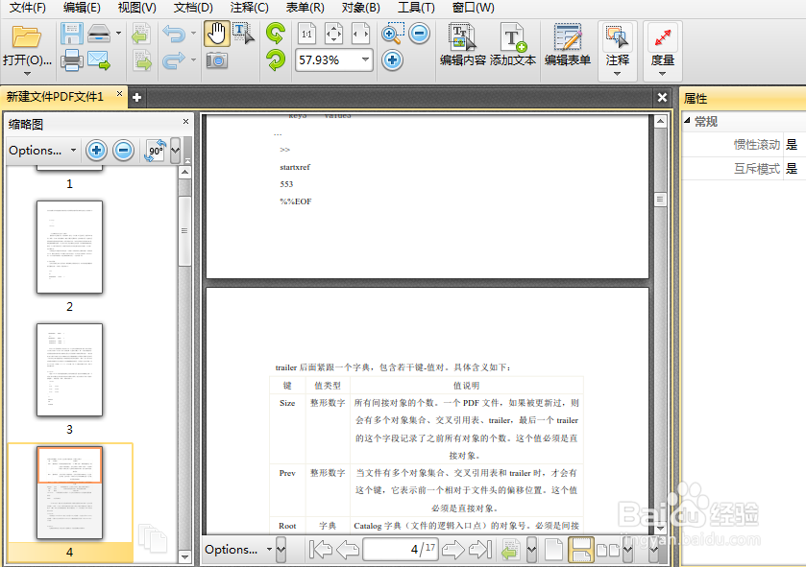Viewport: 806px width, 567px height.
Task: Close the 新建文件PDF文件1 tab
Action: coord(119,93)
